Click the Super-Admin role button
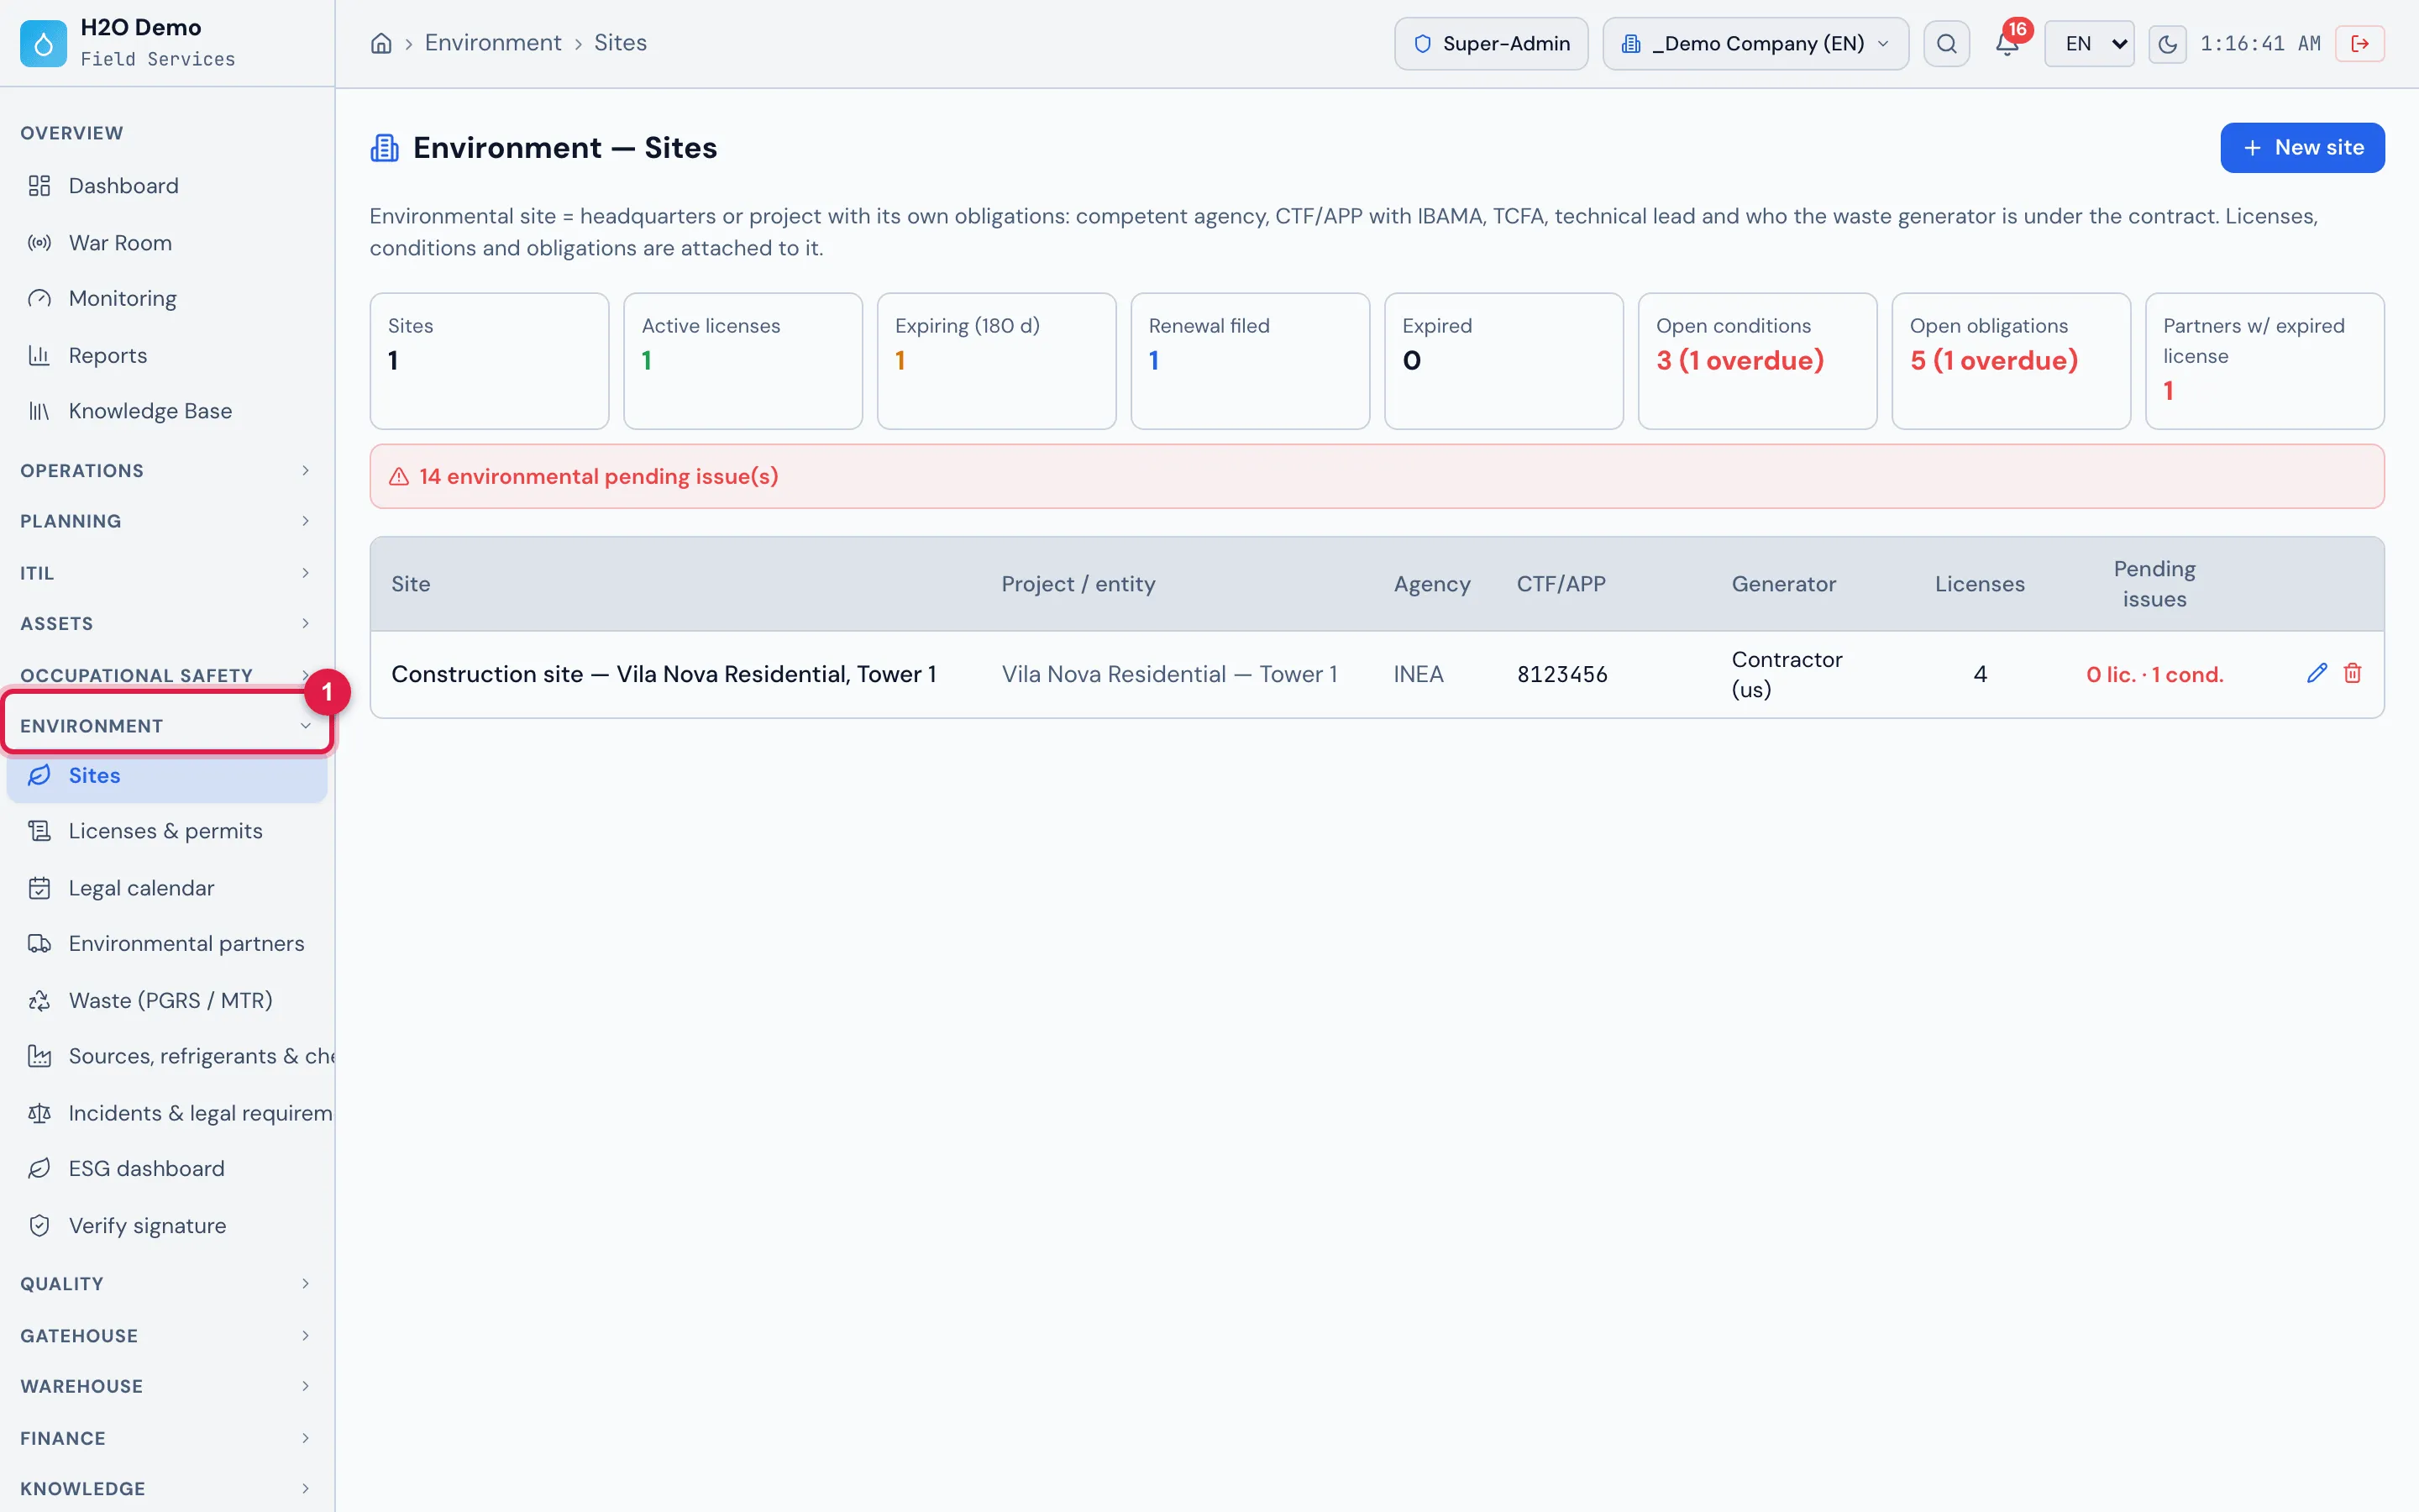The image size is (2419, 1512). (x=1492, y=44)
